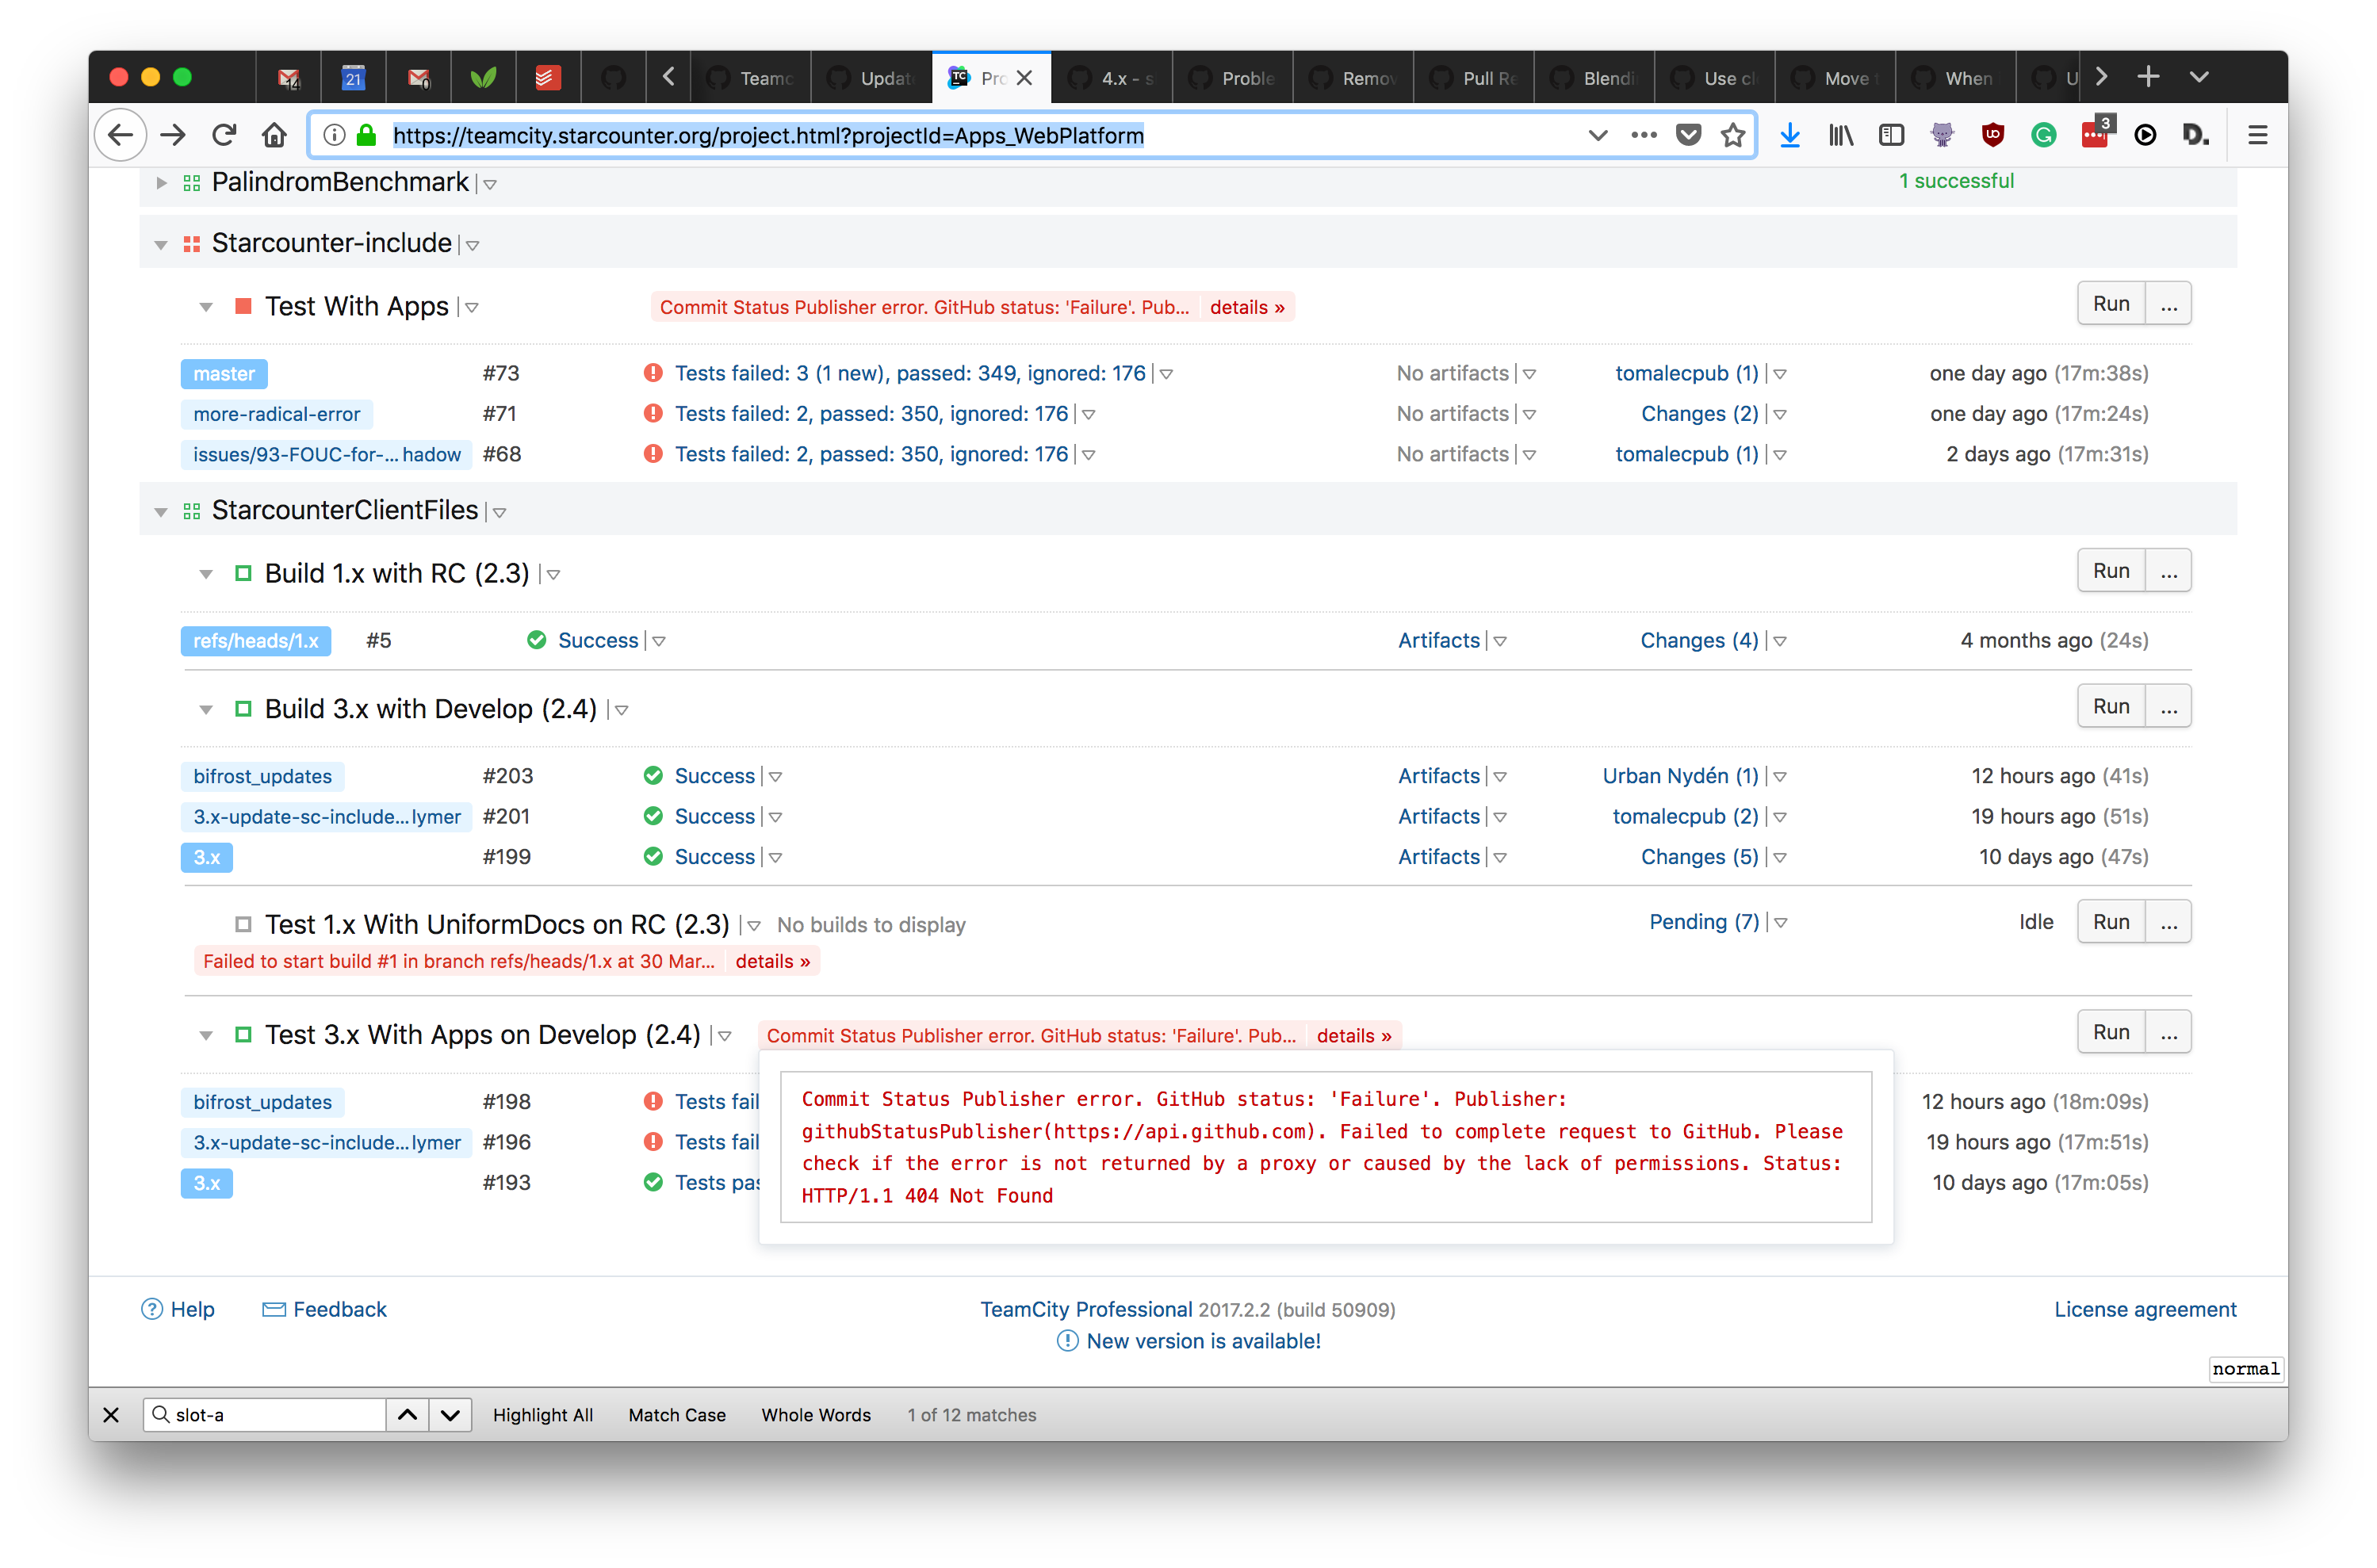Open the Library icon in toolbar
Viewport: 2377px width, 1568px height.
[1840, 135]
